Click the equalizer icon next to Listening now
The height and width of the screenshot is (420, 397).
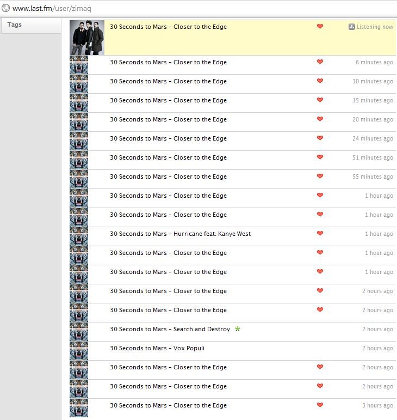click(x=351, y=27)
